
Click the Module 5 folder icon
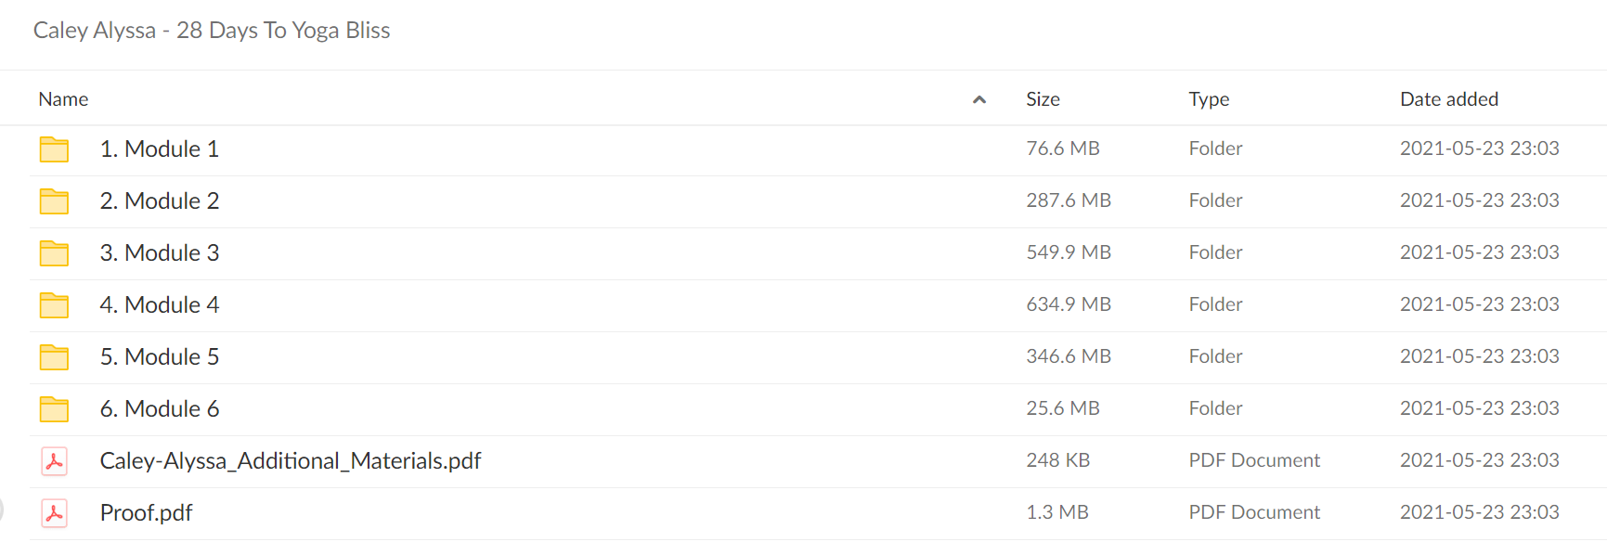[x=54, y=357]
